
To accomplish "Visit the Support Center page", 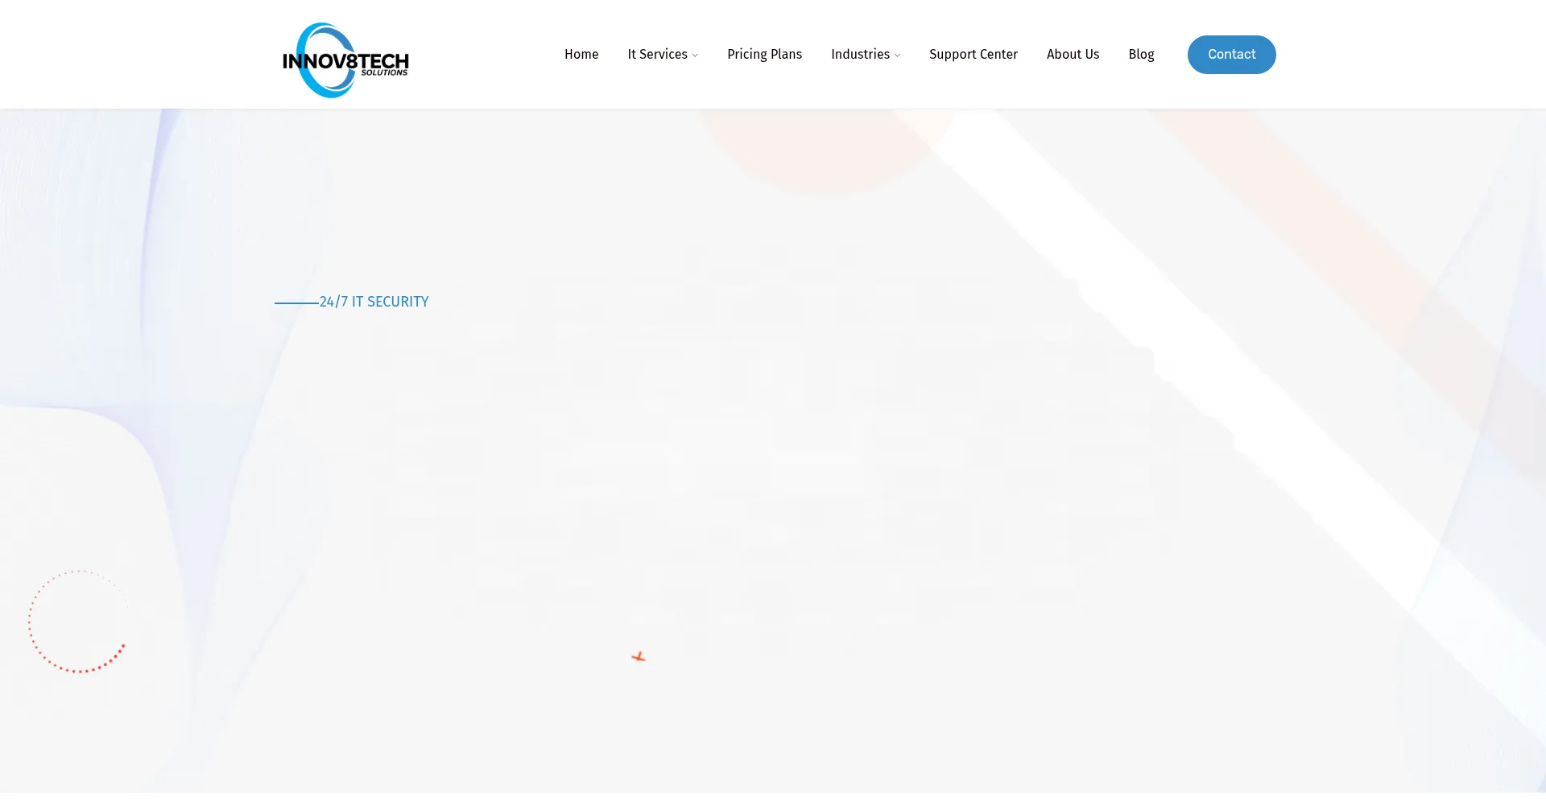I will tap(973, 54).
